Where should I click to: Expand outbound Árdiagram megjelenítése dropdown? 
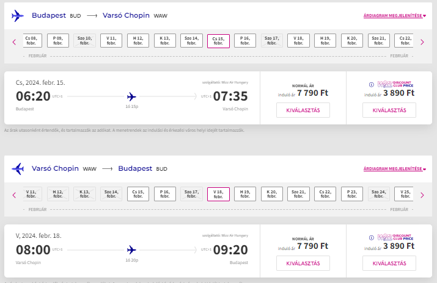click(x=395, y=15)
